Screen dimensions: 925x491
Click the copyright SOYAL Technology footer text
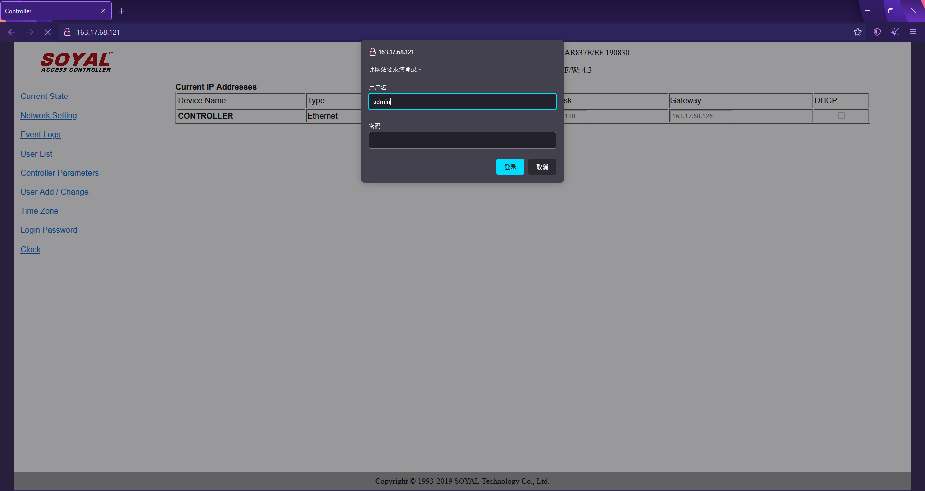[x=462, y=481]
